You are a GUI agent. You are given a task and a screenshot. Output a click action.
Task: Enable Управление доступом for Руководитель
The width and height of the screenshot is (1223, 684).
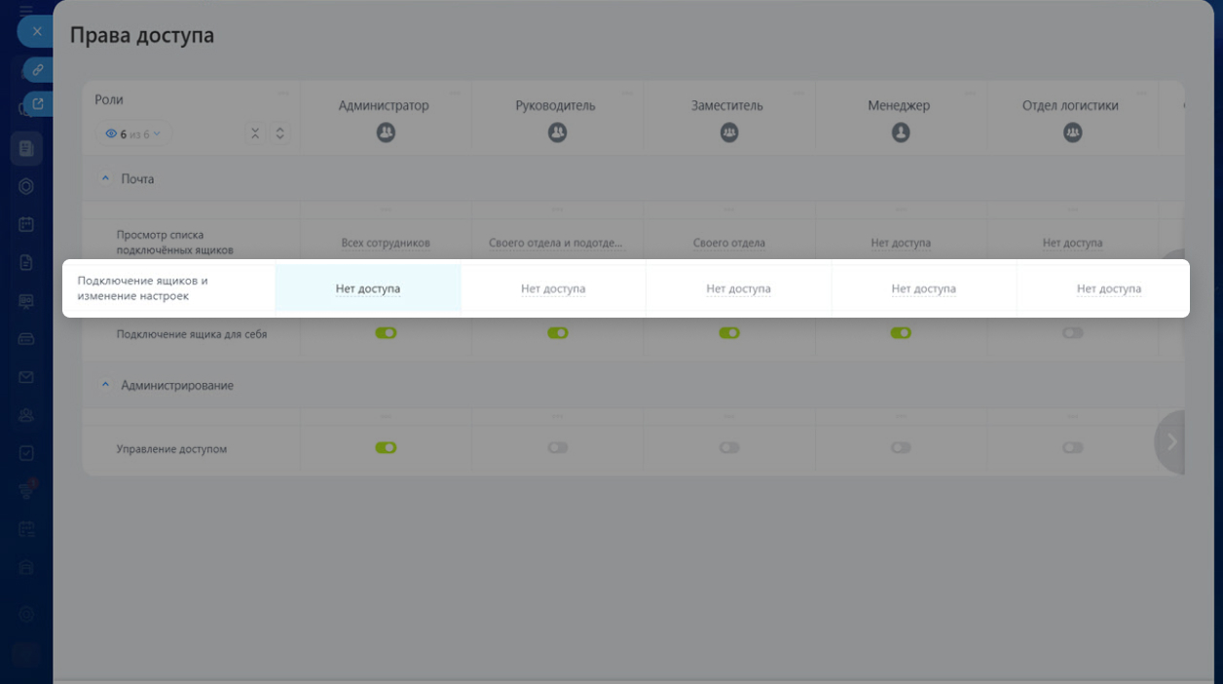click(x=557, y=448)
